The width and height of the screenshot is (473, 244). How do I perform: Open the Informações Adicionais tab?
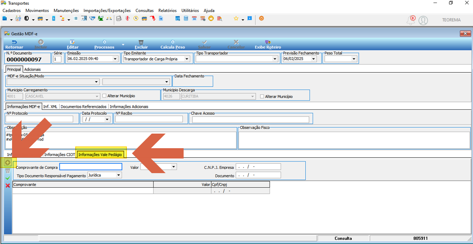(x=129, y=107)
